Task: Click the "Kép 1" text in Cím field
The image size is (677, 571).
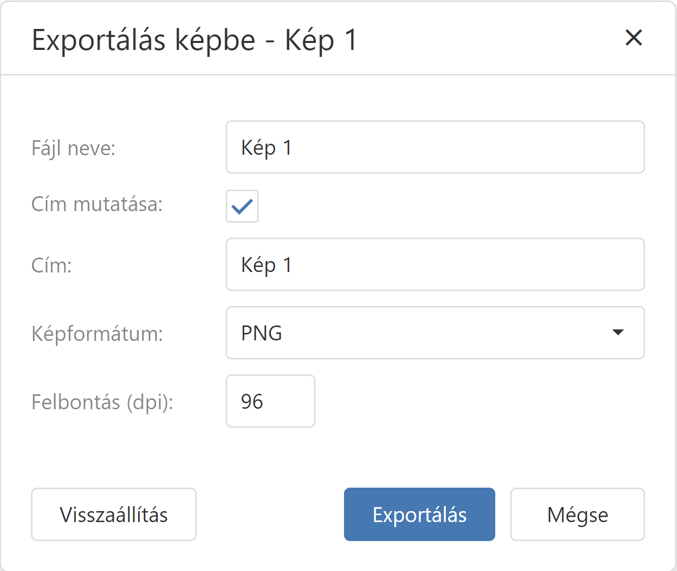Action: click(x=266, y=265)
